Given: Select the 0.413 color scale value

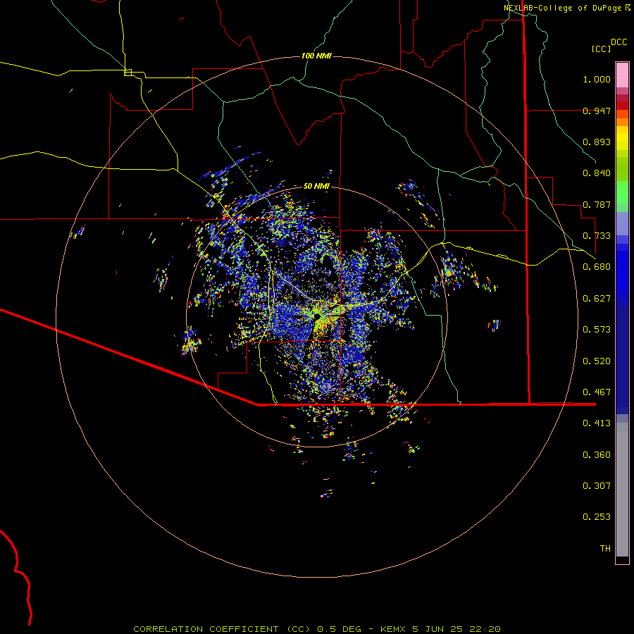Looking at the screenshot, I should [x=597, y=423].
